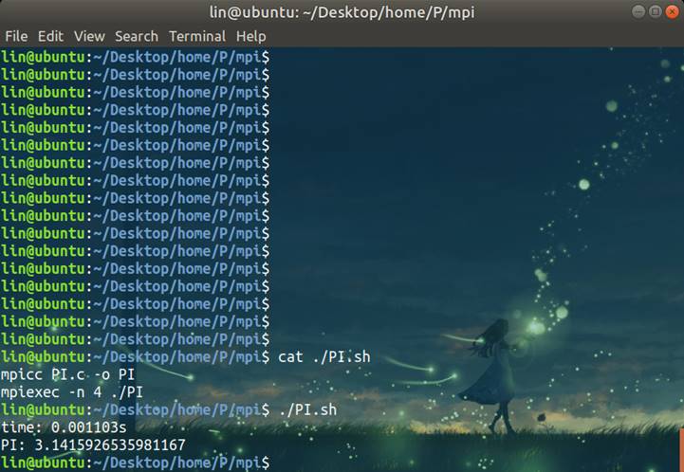Maximize the terminal window

[655, 11]
